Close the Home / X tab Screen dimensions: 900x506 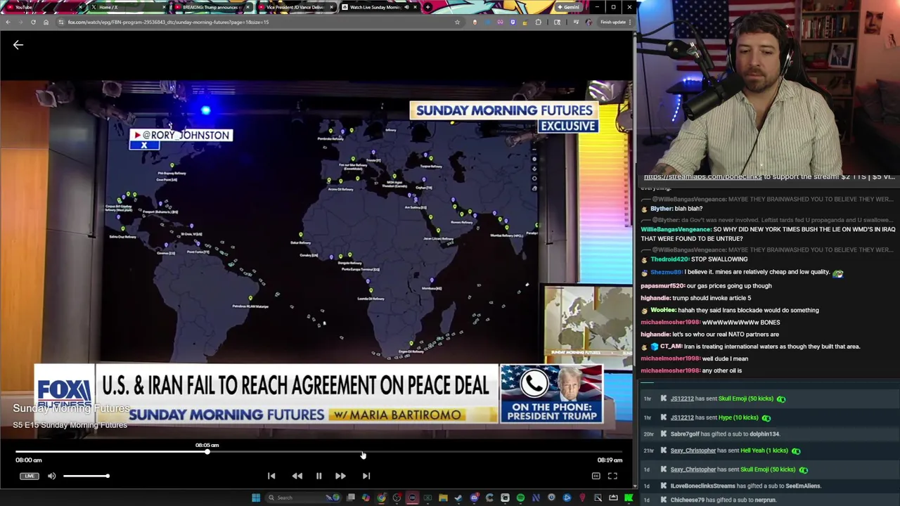point(164,7)
